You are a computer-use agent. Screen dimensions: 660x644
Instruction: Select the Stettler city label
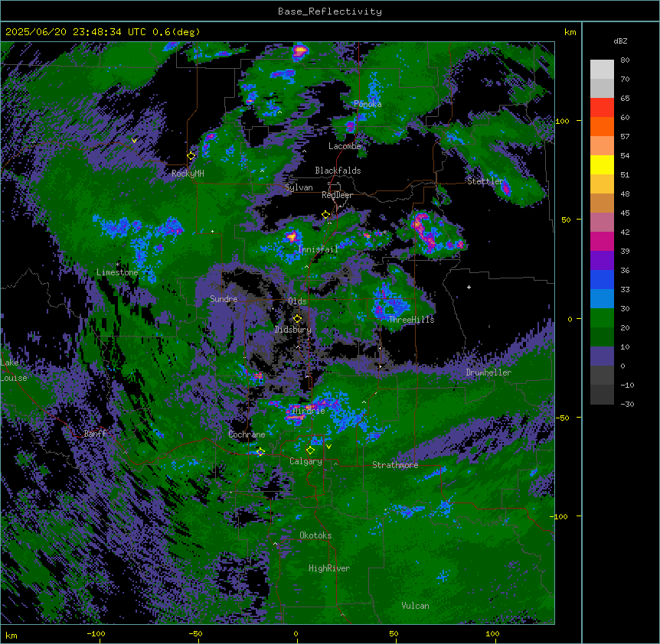pyautogui.click(x=485, y=181)
